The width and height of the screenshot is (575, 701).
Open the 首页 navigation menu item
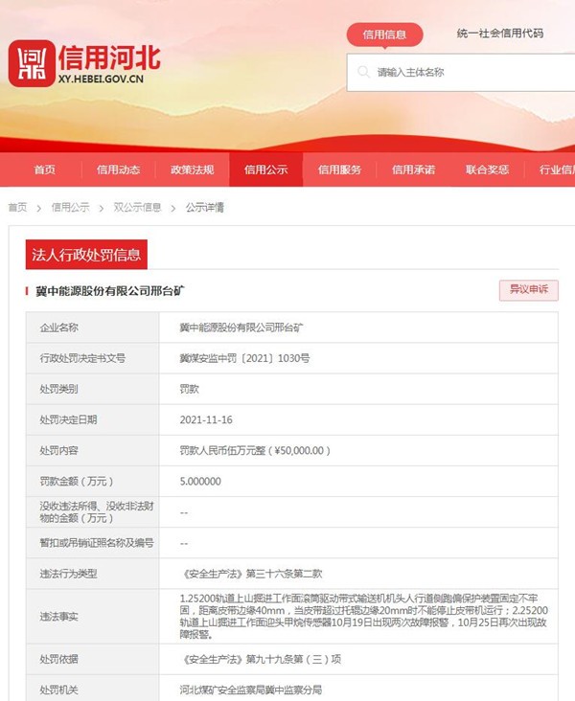pyautogui.click(x=44, y=170)
